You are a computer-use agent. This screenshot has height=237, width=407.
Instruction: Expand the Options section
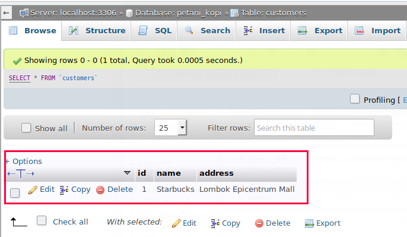(x=24, y=161)
